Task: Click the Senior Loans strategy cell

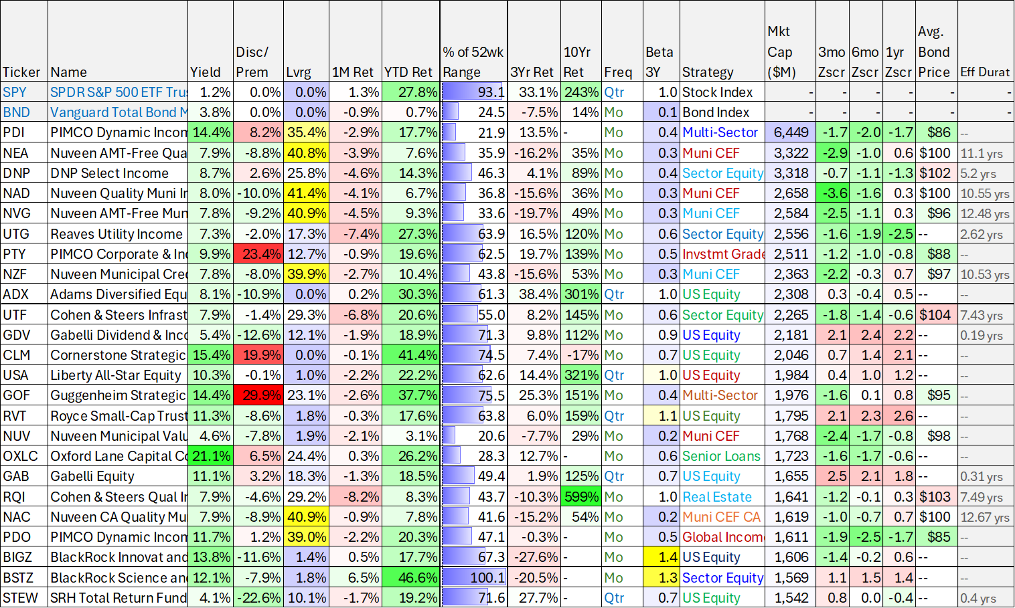Action: coord(722,456)
